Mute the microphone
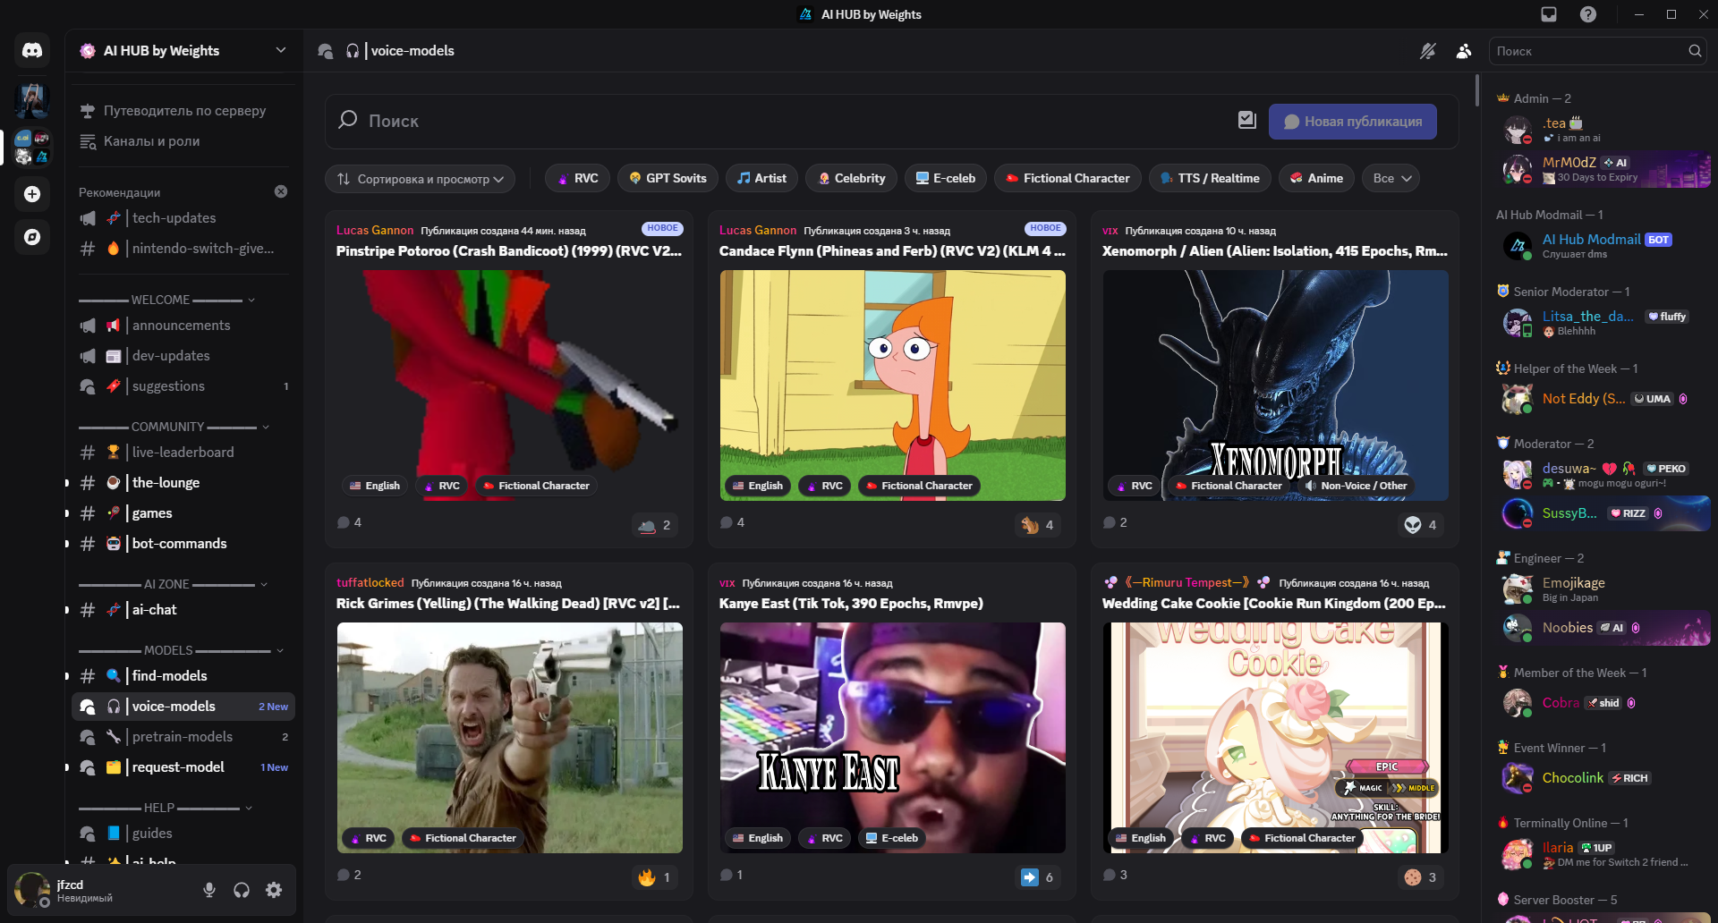The height and width of the screenshot is (923, 1718). [x=209, y=890]
